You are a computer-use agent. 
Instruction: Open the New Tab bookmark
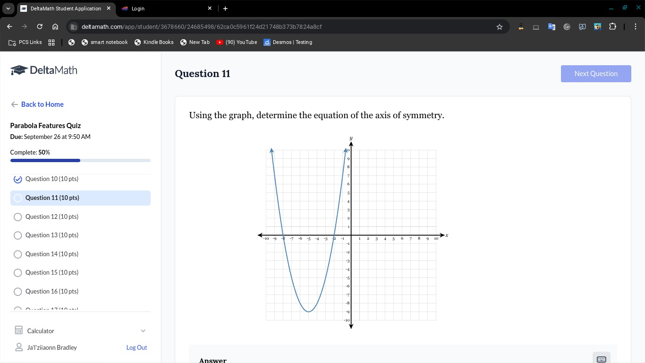point(195,42)
